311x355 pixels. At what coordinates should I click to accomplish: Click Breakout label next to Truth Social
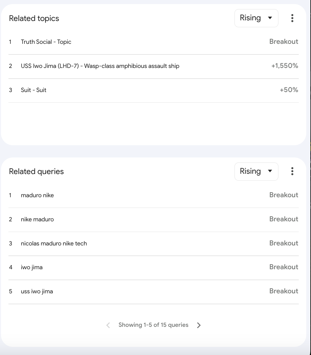(284, 42)
